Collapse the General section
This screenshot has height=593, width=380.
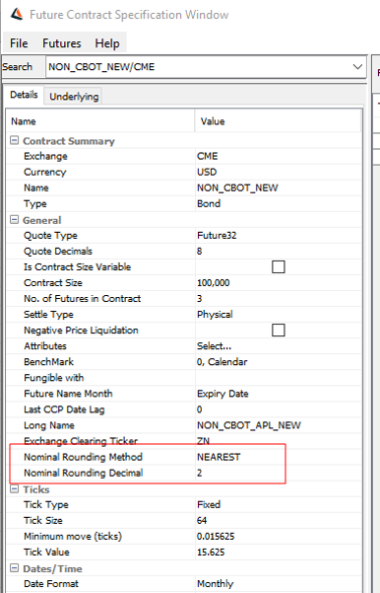click(x=15, y=220)
